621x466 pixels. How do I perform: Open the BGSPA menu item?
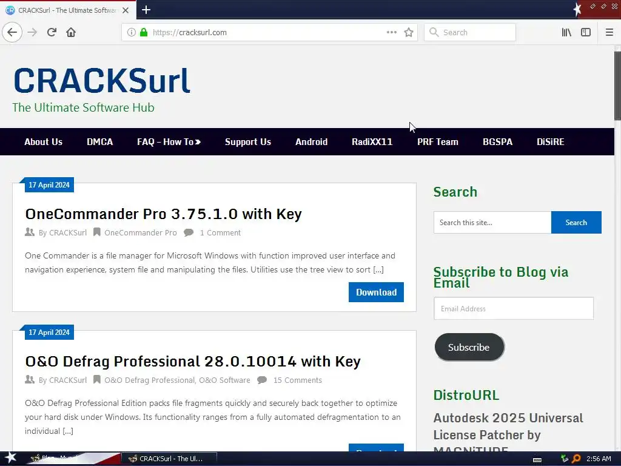[x=497, y=142]
